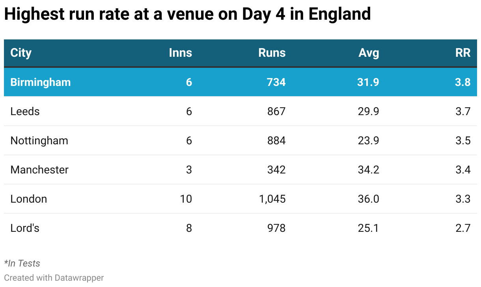
Task: Click the In Tests footnote
Action: [22, 263]
